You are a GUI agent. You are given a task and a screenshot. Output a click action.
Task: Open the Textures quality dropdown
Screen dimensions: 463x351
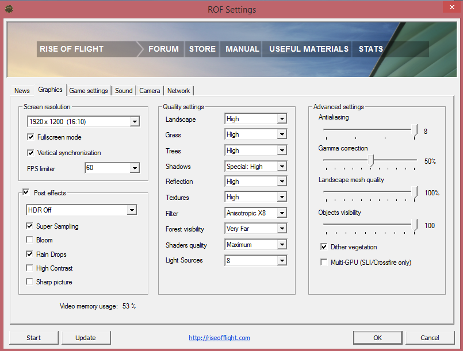coord(256,197)
